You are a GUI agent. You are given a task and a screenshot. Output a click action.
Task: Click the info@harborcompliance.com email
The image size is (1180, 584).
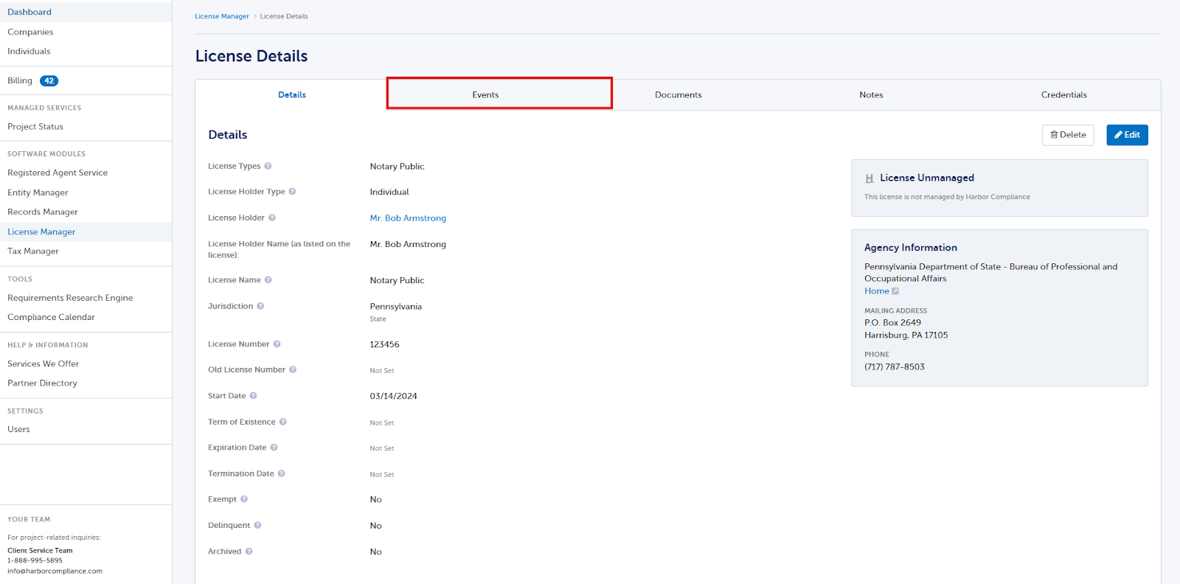coord(55,571)
